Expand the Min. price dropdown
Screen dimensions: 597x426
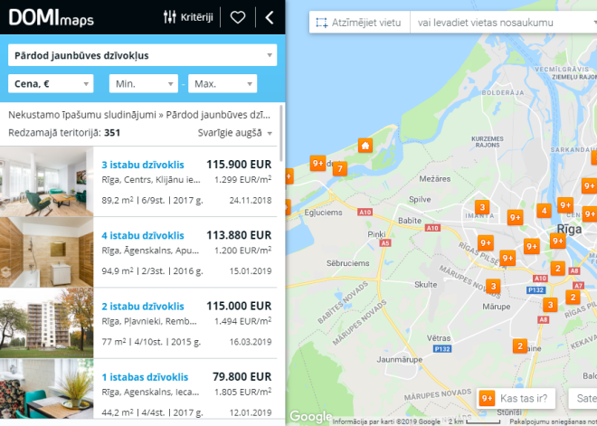[x=143, y=84]
